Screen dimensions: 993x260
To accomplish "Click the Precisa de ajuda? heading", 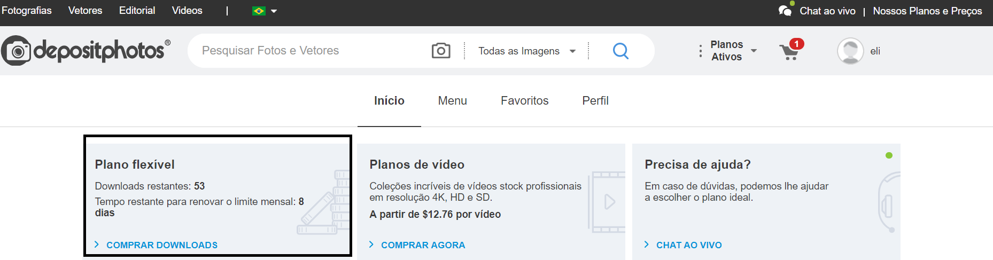I will (697, 164).
